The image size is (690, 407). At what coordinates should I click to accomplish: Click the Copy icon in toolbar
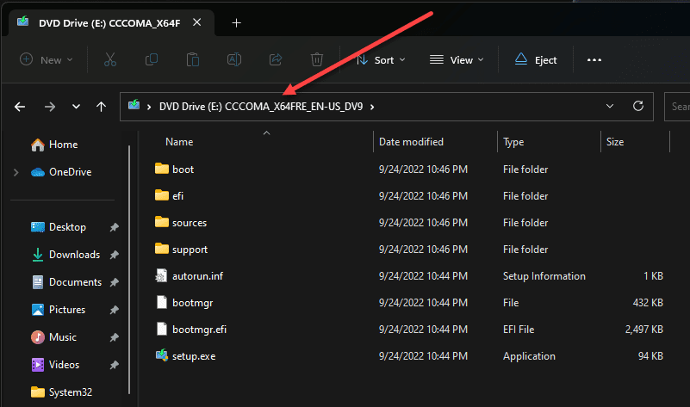pyautogui.click(x=152, y=60)
